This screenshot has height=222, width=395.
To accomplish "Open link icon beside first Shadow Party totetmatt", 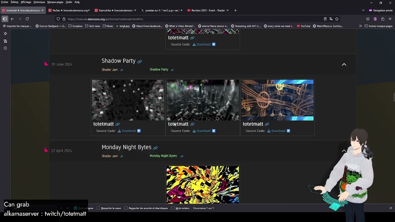I will coord(117,124).
